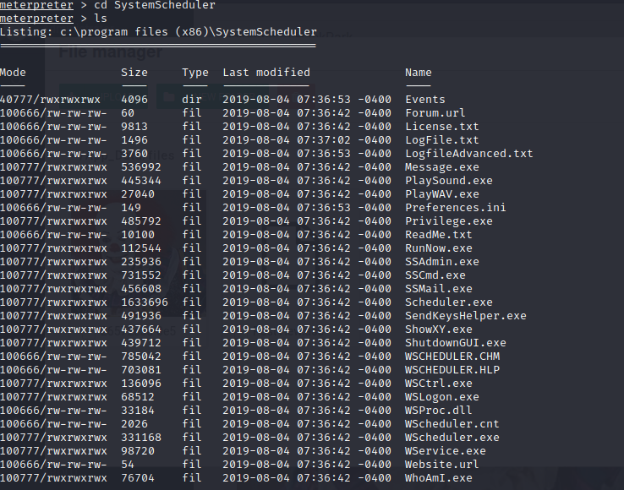Click size 98720 of WService.exe
Screen dimensions: 624x490
click(138, 451)
